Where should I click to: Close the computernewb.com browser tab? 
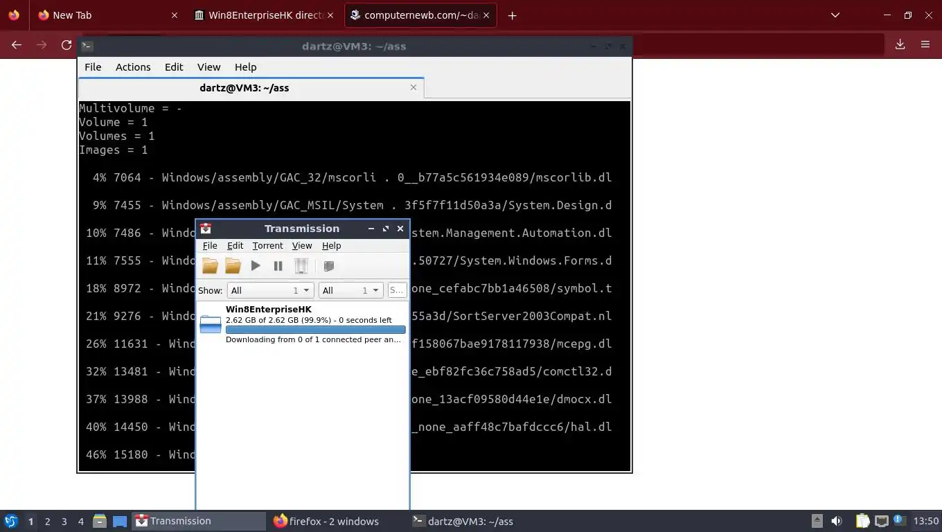point(486,15)
